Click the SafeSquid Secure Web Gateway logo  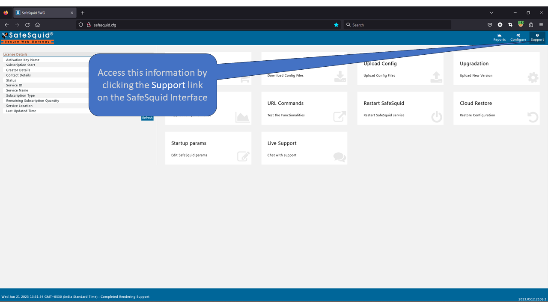click(x=27, y=38)
